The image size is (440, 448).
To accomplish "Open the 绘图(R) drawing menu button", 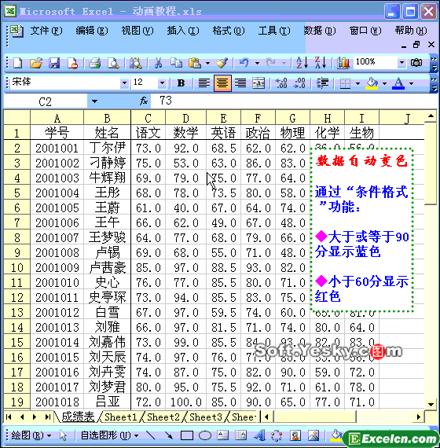I will point(31,435).
